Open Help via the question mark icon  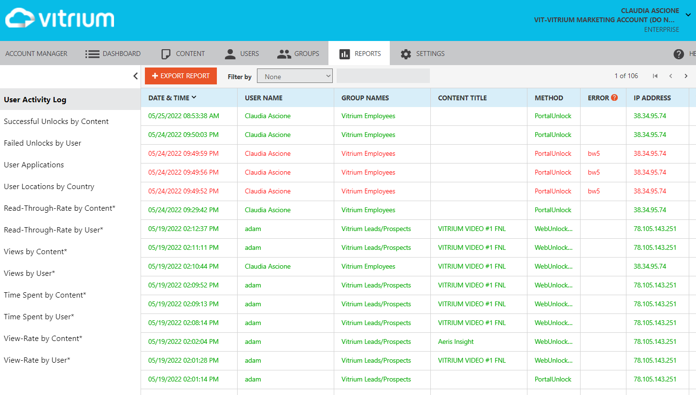[x=679, y=54]
